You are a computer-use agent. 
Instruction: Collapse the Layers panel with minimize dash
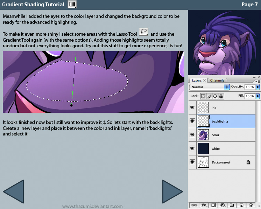tap(254, 77)
